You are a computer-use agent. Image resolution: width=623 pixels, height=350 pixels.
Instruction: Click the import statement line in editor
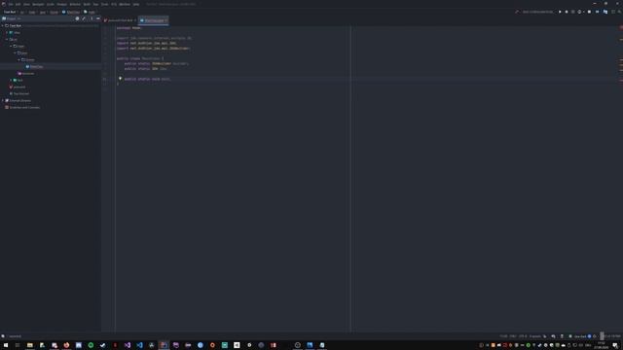[154, 38]
